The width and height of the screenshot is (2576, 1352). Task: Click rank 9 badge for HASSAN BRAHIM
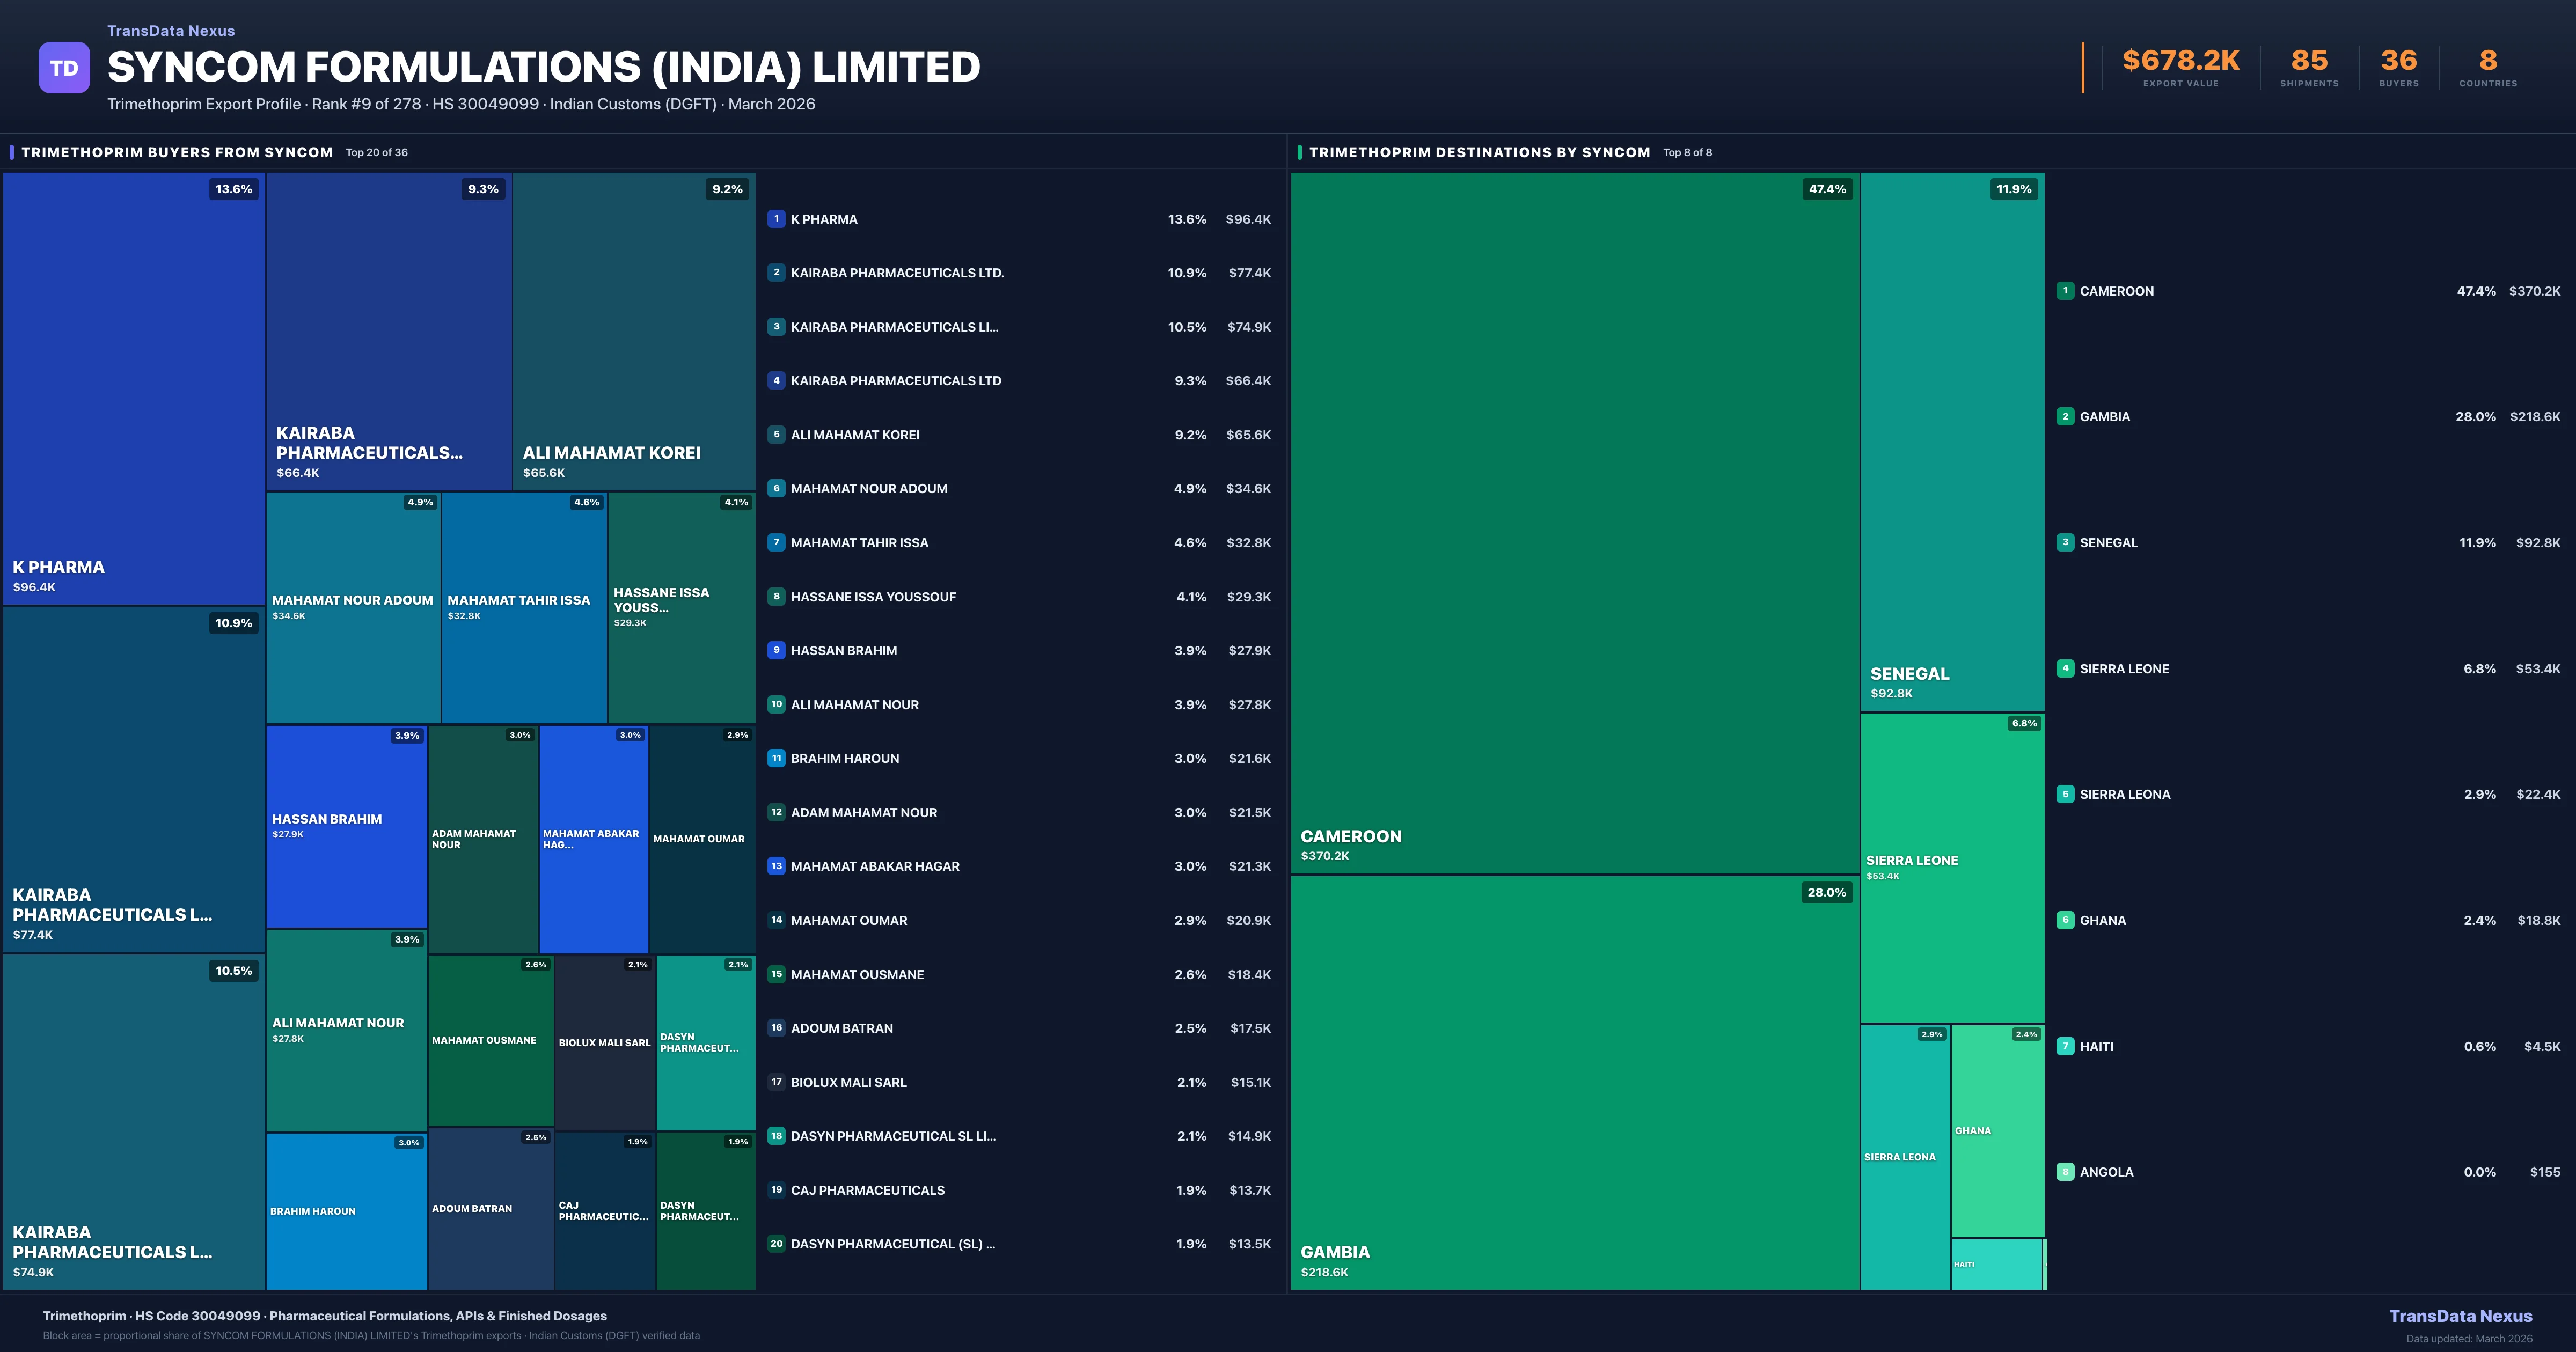click(x=776, y=650)
